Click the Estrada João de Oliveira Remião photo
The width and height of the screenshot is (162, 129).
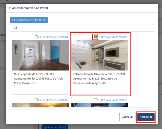click(100, 55)
